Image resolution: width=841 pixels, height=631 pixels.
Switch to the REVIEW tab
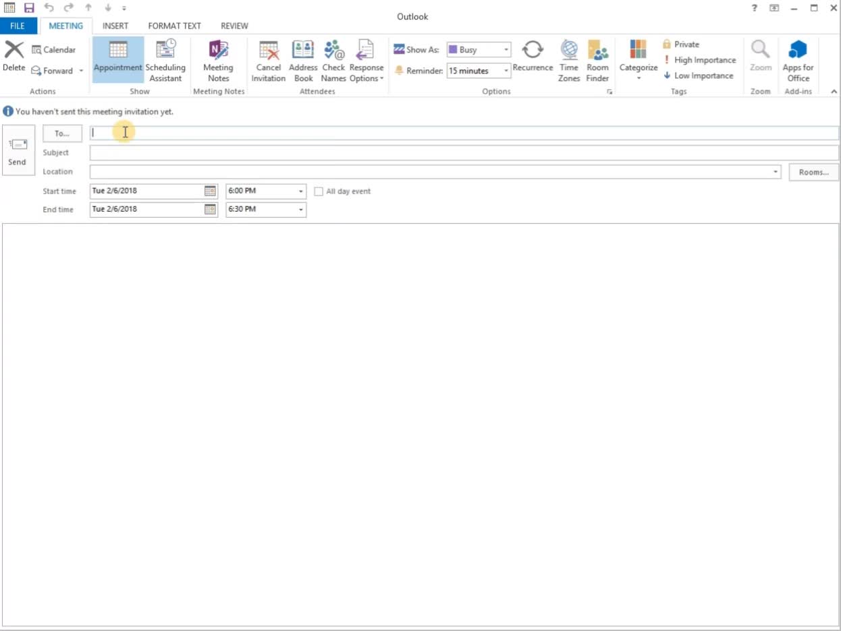(x=234, y=26)
